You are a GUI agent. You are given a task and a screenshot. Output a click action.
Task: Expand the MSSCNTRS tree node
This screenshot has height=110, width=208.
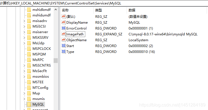pos(24,65)
